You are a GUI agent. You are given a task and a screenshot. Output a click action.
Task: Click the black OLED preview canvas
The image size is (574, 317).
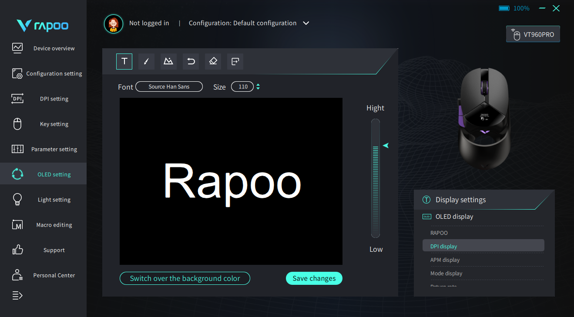pyautogui.click(x=231, y=181)
